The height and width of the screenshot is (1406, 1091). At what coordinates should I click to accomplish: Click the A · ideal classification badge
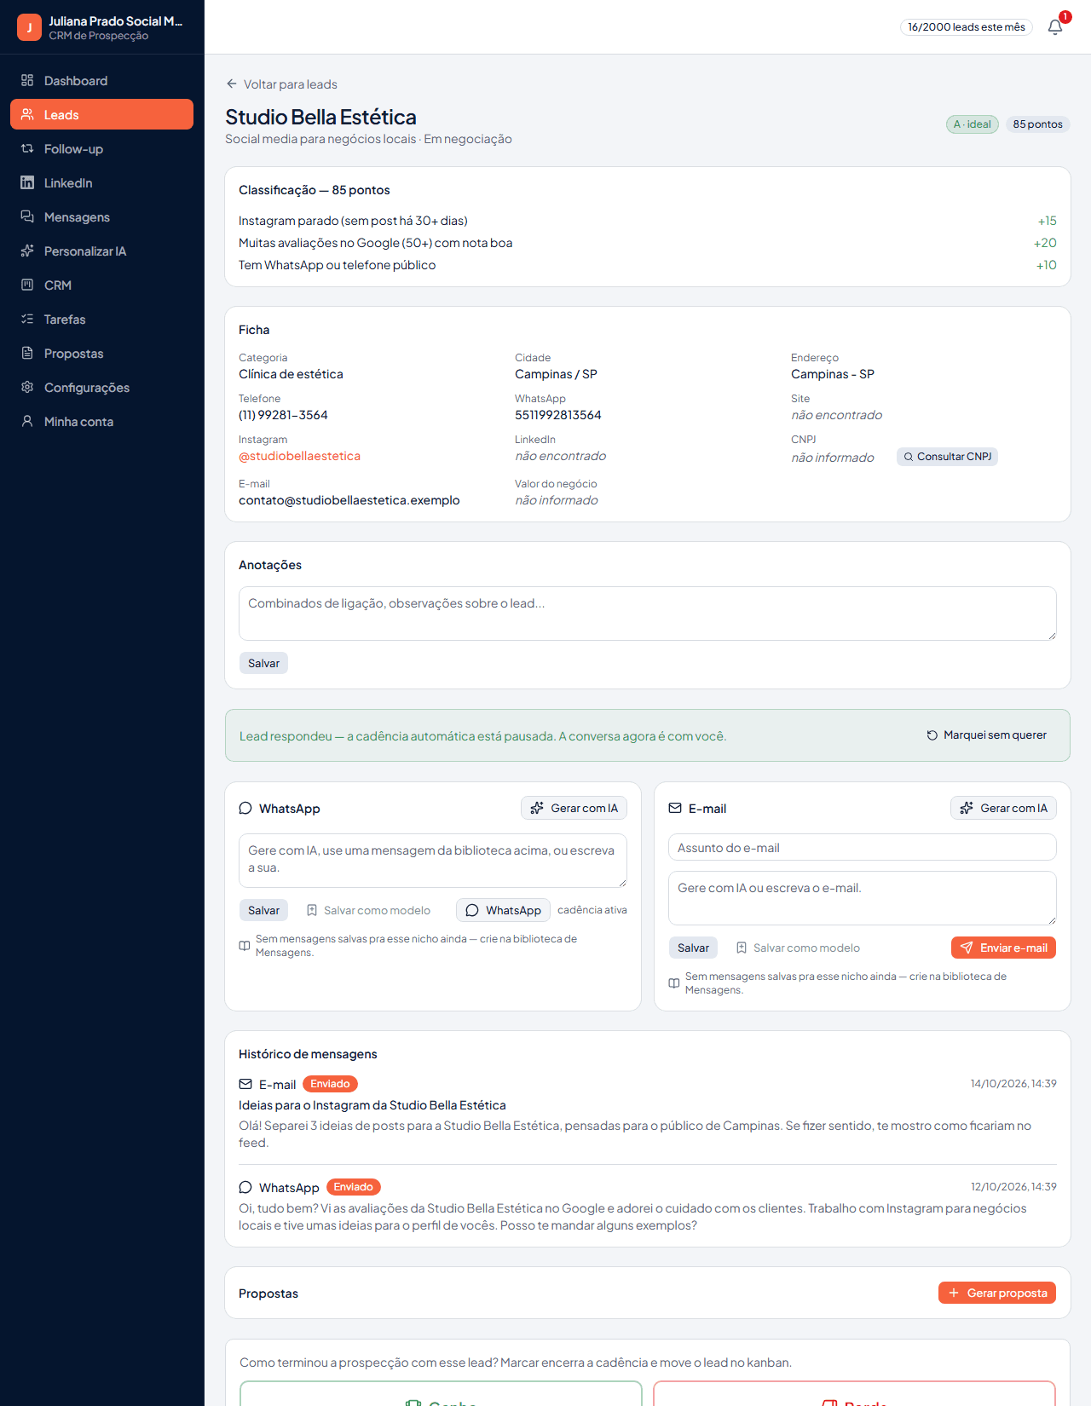point(973,124)
